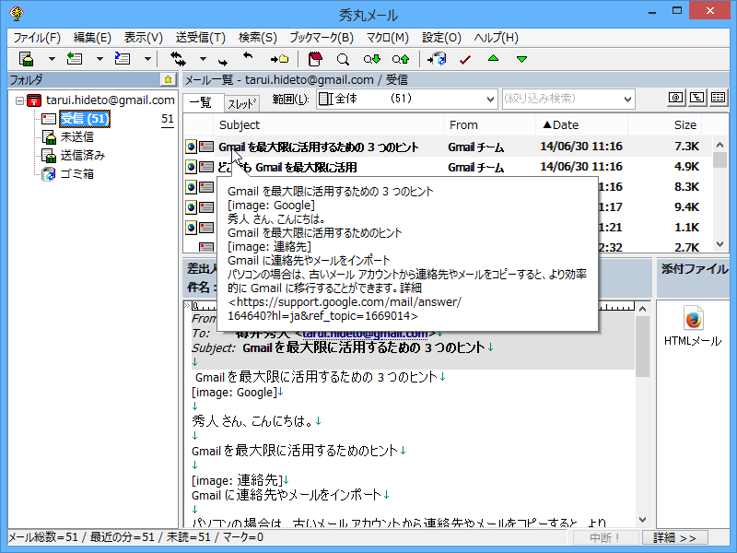Click the new mail compose icon
The image size is (737, 553).
click(27, 59)
